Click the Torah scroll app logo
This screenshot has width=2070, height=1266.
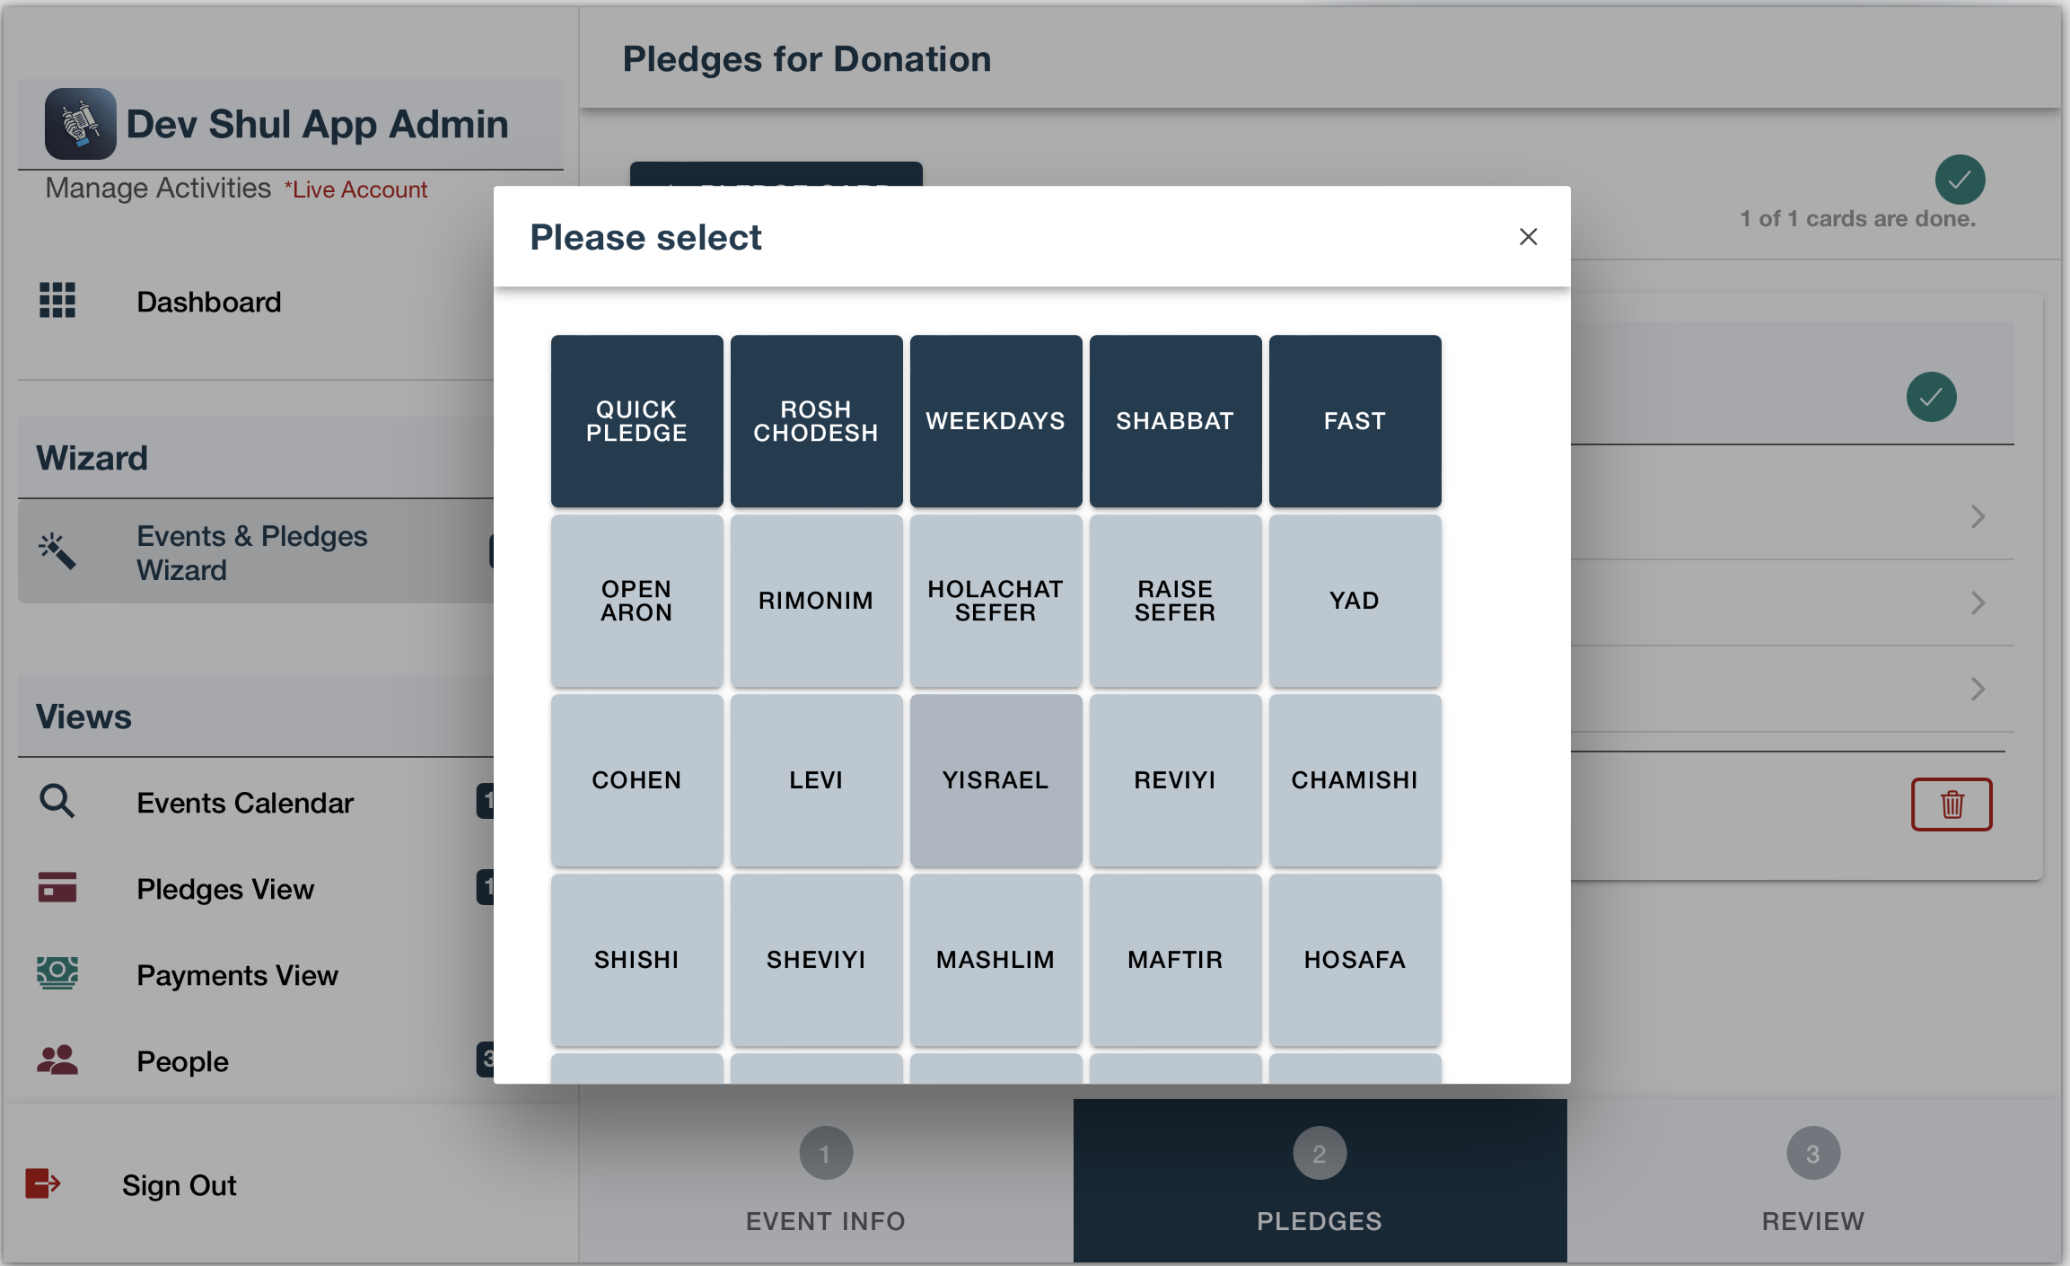pos(80,124)
